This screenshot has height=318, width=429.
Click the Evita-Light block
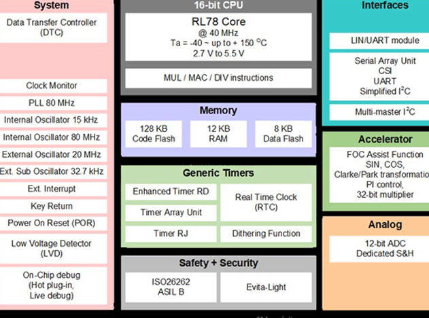[x=266, y=287]
